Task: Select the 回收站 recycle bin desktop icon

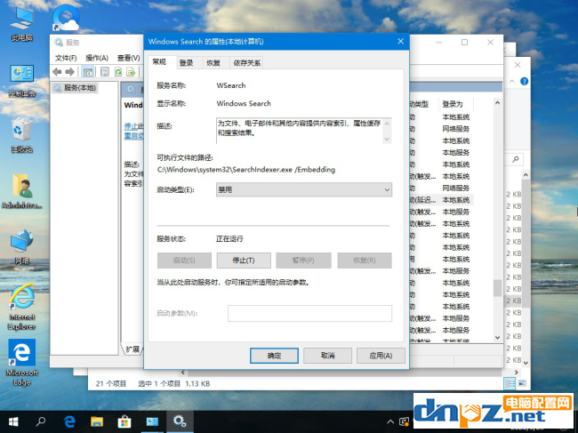Action: click(22, 135)
